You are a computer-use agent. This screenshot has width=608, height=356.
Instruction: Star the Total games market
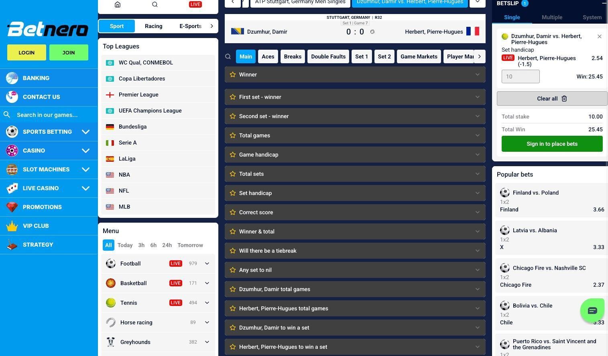coord(232,135)
